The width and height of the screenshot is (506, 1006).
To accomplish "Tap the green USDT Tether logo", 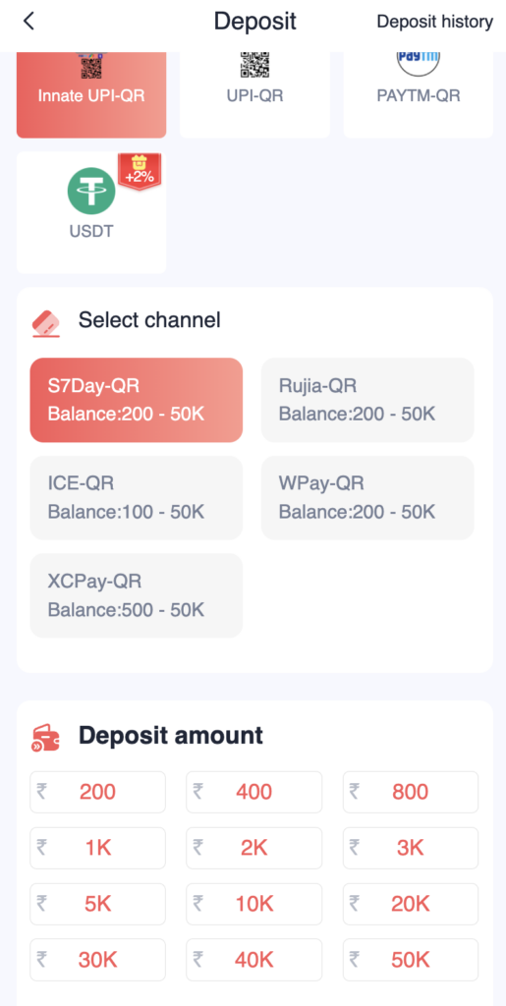I will pyautogui.click(x=91, y=191).
